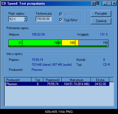This screenshot has height=114, width=118.
Task: Click the 150 end section of progress bar
Action: coord(93,43)
